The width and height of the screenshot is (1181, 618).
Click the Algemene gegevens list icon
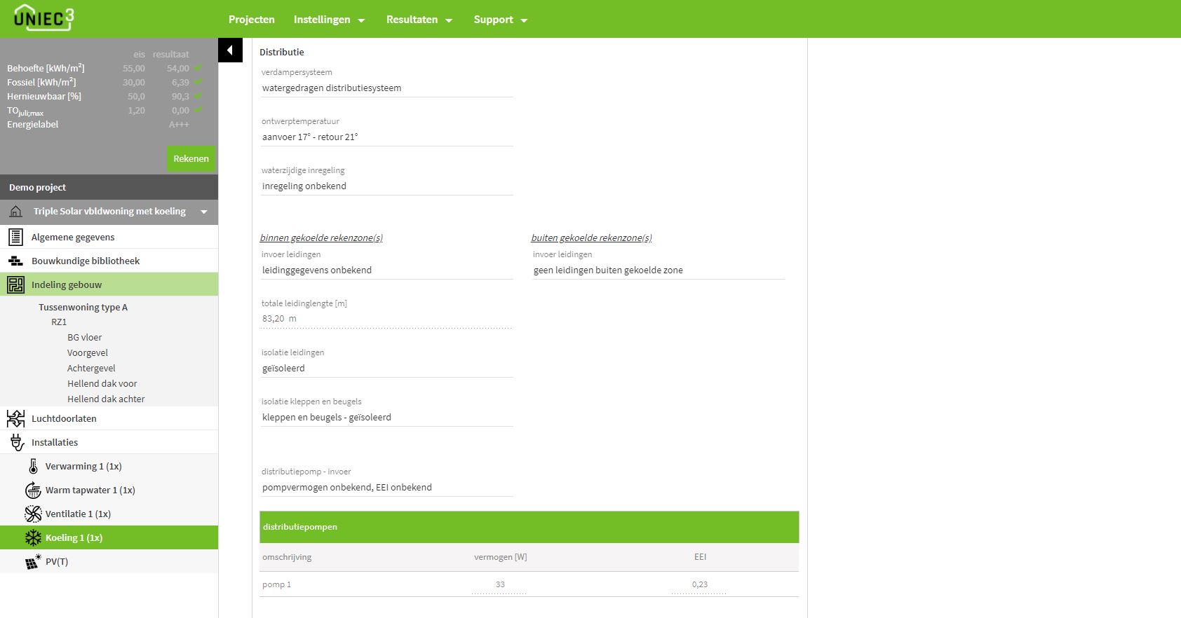tap(15, 237)
